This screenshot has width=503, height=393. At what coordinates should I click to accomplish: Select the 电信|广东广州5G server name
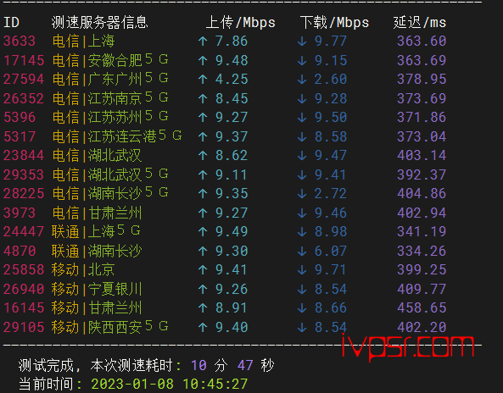point(110,79)
